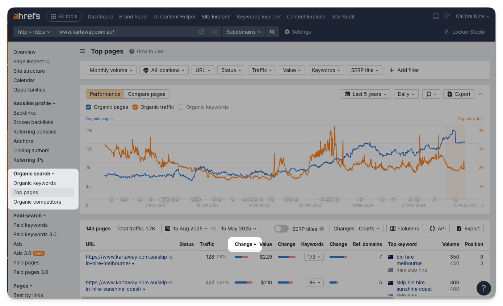Click the search magnifier button
The height and width of the screenshot is (306, 503).
click(x=272, y=32)
